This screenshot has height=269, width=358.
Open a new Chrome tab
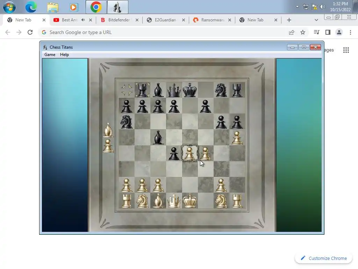[289, 20]
